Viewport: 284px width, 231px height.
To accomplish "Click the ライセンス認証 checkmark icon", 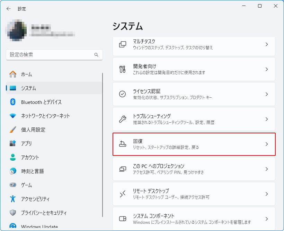I will pyautogui.click(x=123, y=94).
